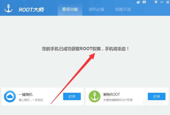Image resolution: width=170 pixels, height=115 pixels.
Task: Open the 一键刷机 feature with 打开
Action: pyautogui.click(x=72, y=96)
